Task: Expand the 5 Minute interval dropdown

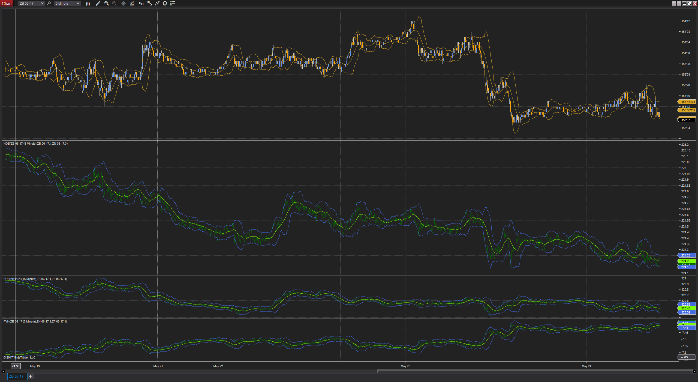Action: 67,4
